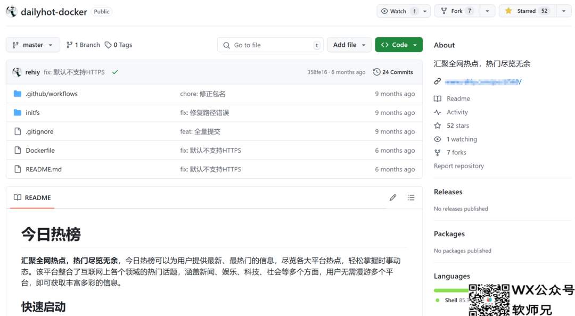
Task: Click the rehiy commit author avatar
Action: 17,72
